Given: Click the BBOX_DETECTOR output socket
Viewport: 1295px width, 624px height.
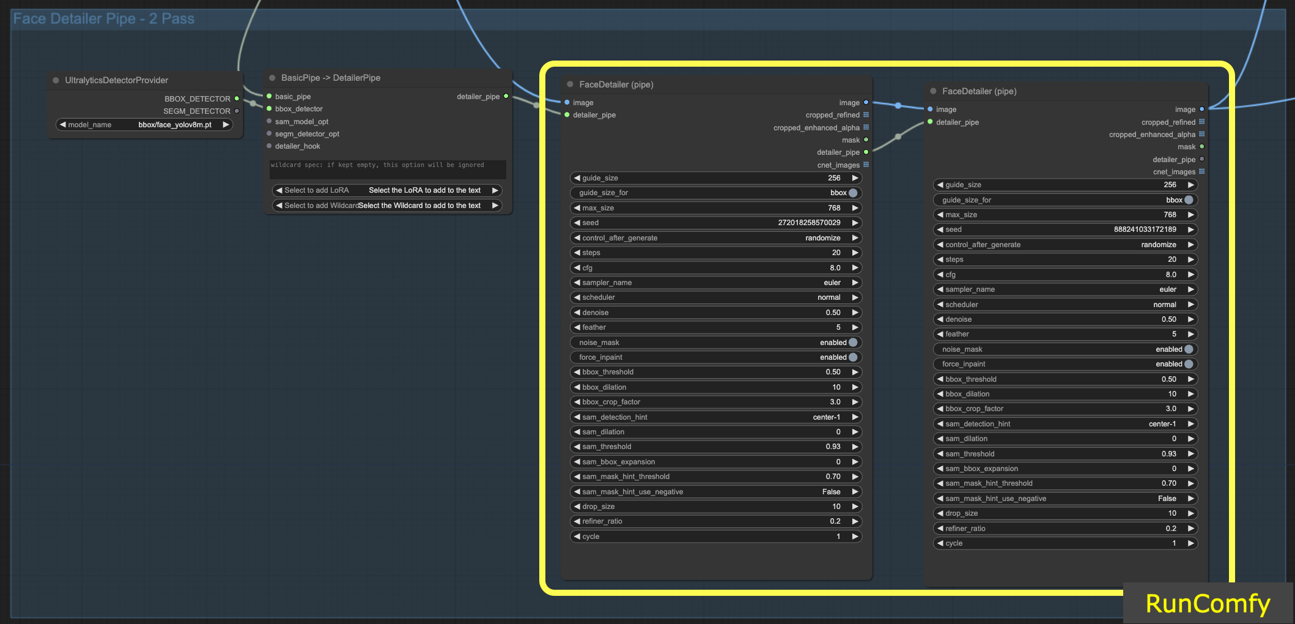Looking at the screenshot, I should click(237, 98).
